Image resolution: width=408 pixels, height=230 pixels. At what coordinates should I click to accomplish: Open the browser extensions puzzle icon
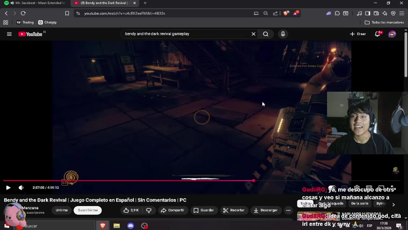coord(337,13)
